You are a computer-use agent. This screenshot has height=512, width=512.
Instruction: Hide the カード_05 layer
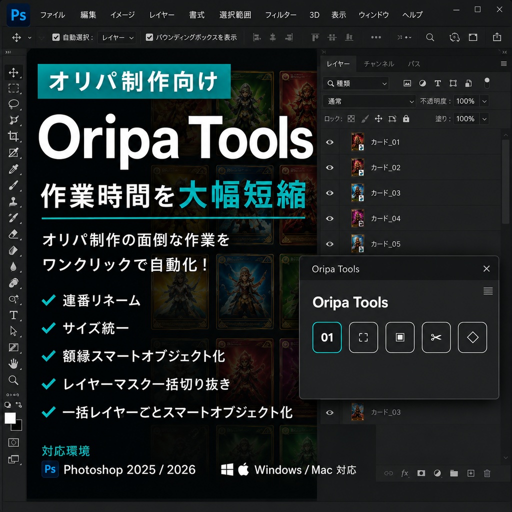click(330, 244)
